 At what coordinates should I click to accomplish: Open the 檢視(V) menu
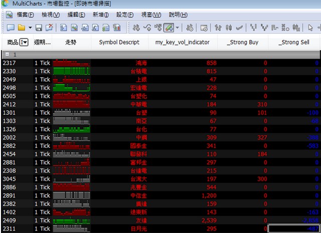tap(51, 15)
